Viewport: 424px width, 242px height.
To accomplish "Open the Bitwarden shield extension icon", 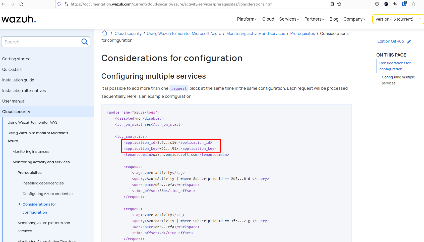I will point(404,4).
